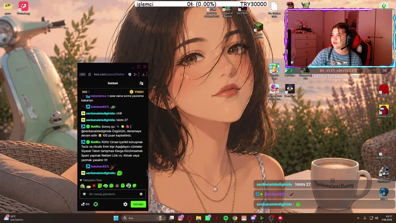Select the Euro Truck Simulator 2 desktop shortcut

pos(384,175)
